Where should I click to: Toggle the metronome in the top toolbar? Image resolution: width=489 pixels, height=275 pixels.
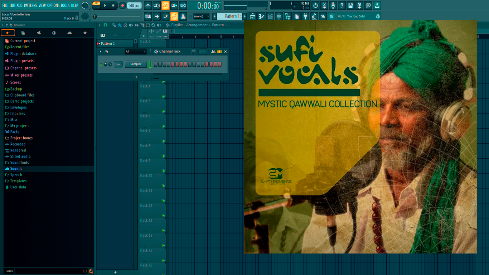pyautogui.click(x=148, y=5)
